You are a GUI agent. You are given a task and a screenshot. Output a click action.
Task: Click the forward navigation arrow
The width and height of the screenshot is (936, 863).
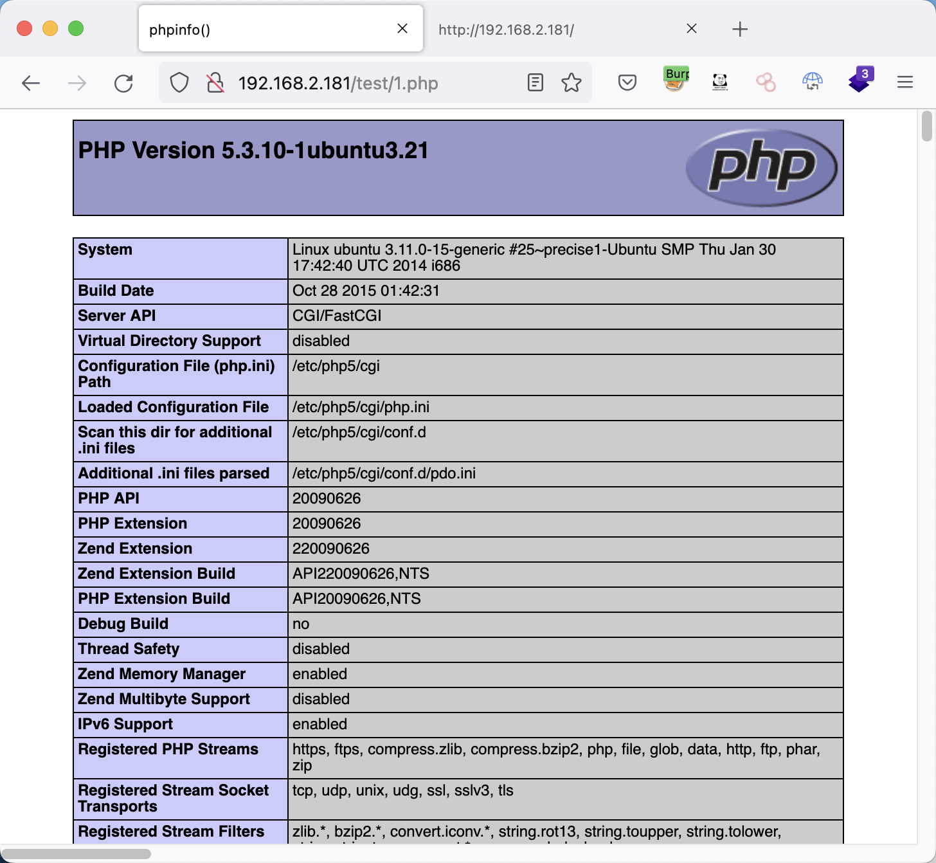[77, 83]
